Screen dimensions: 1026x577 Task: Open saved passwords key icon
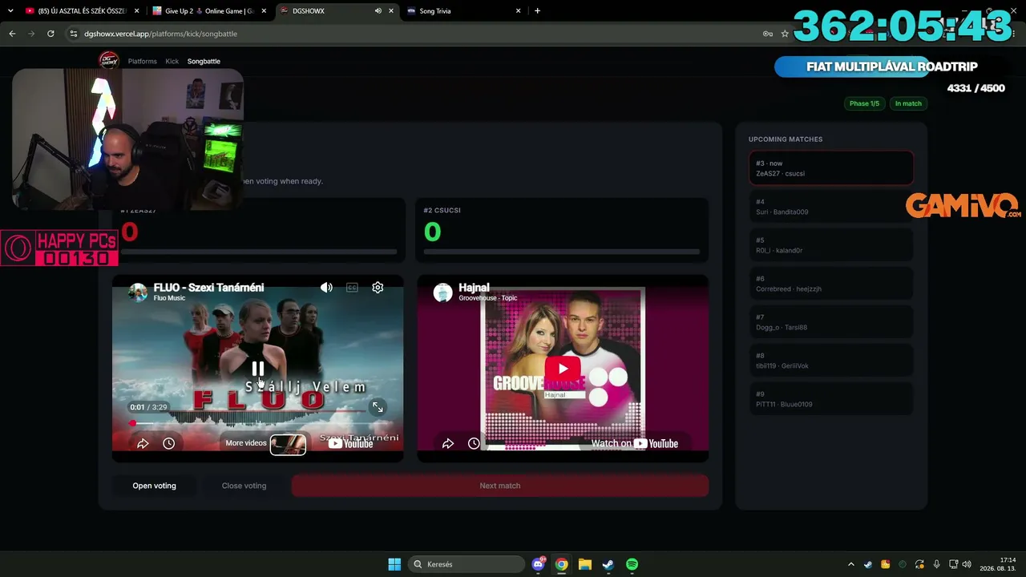(x=767, y=34)
